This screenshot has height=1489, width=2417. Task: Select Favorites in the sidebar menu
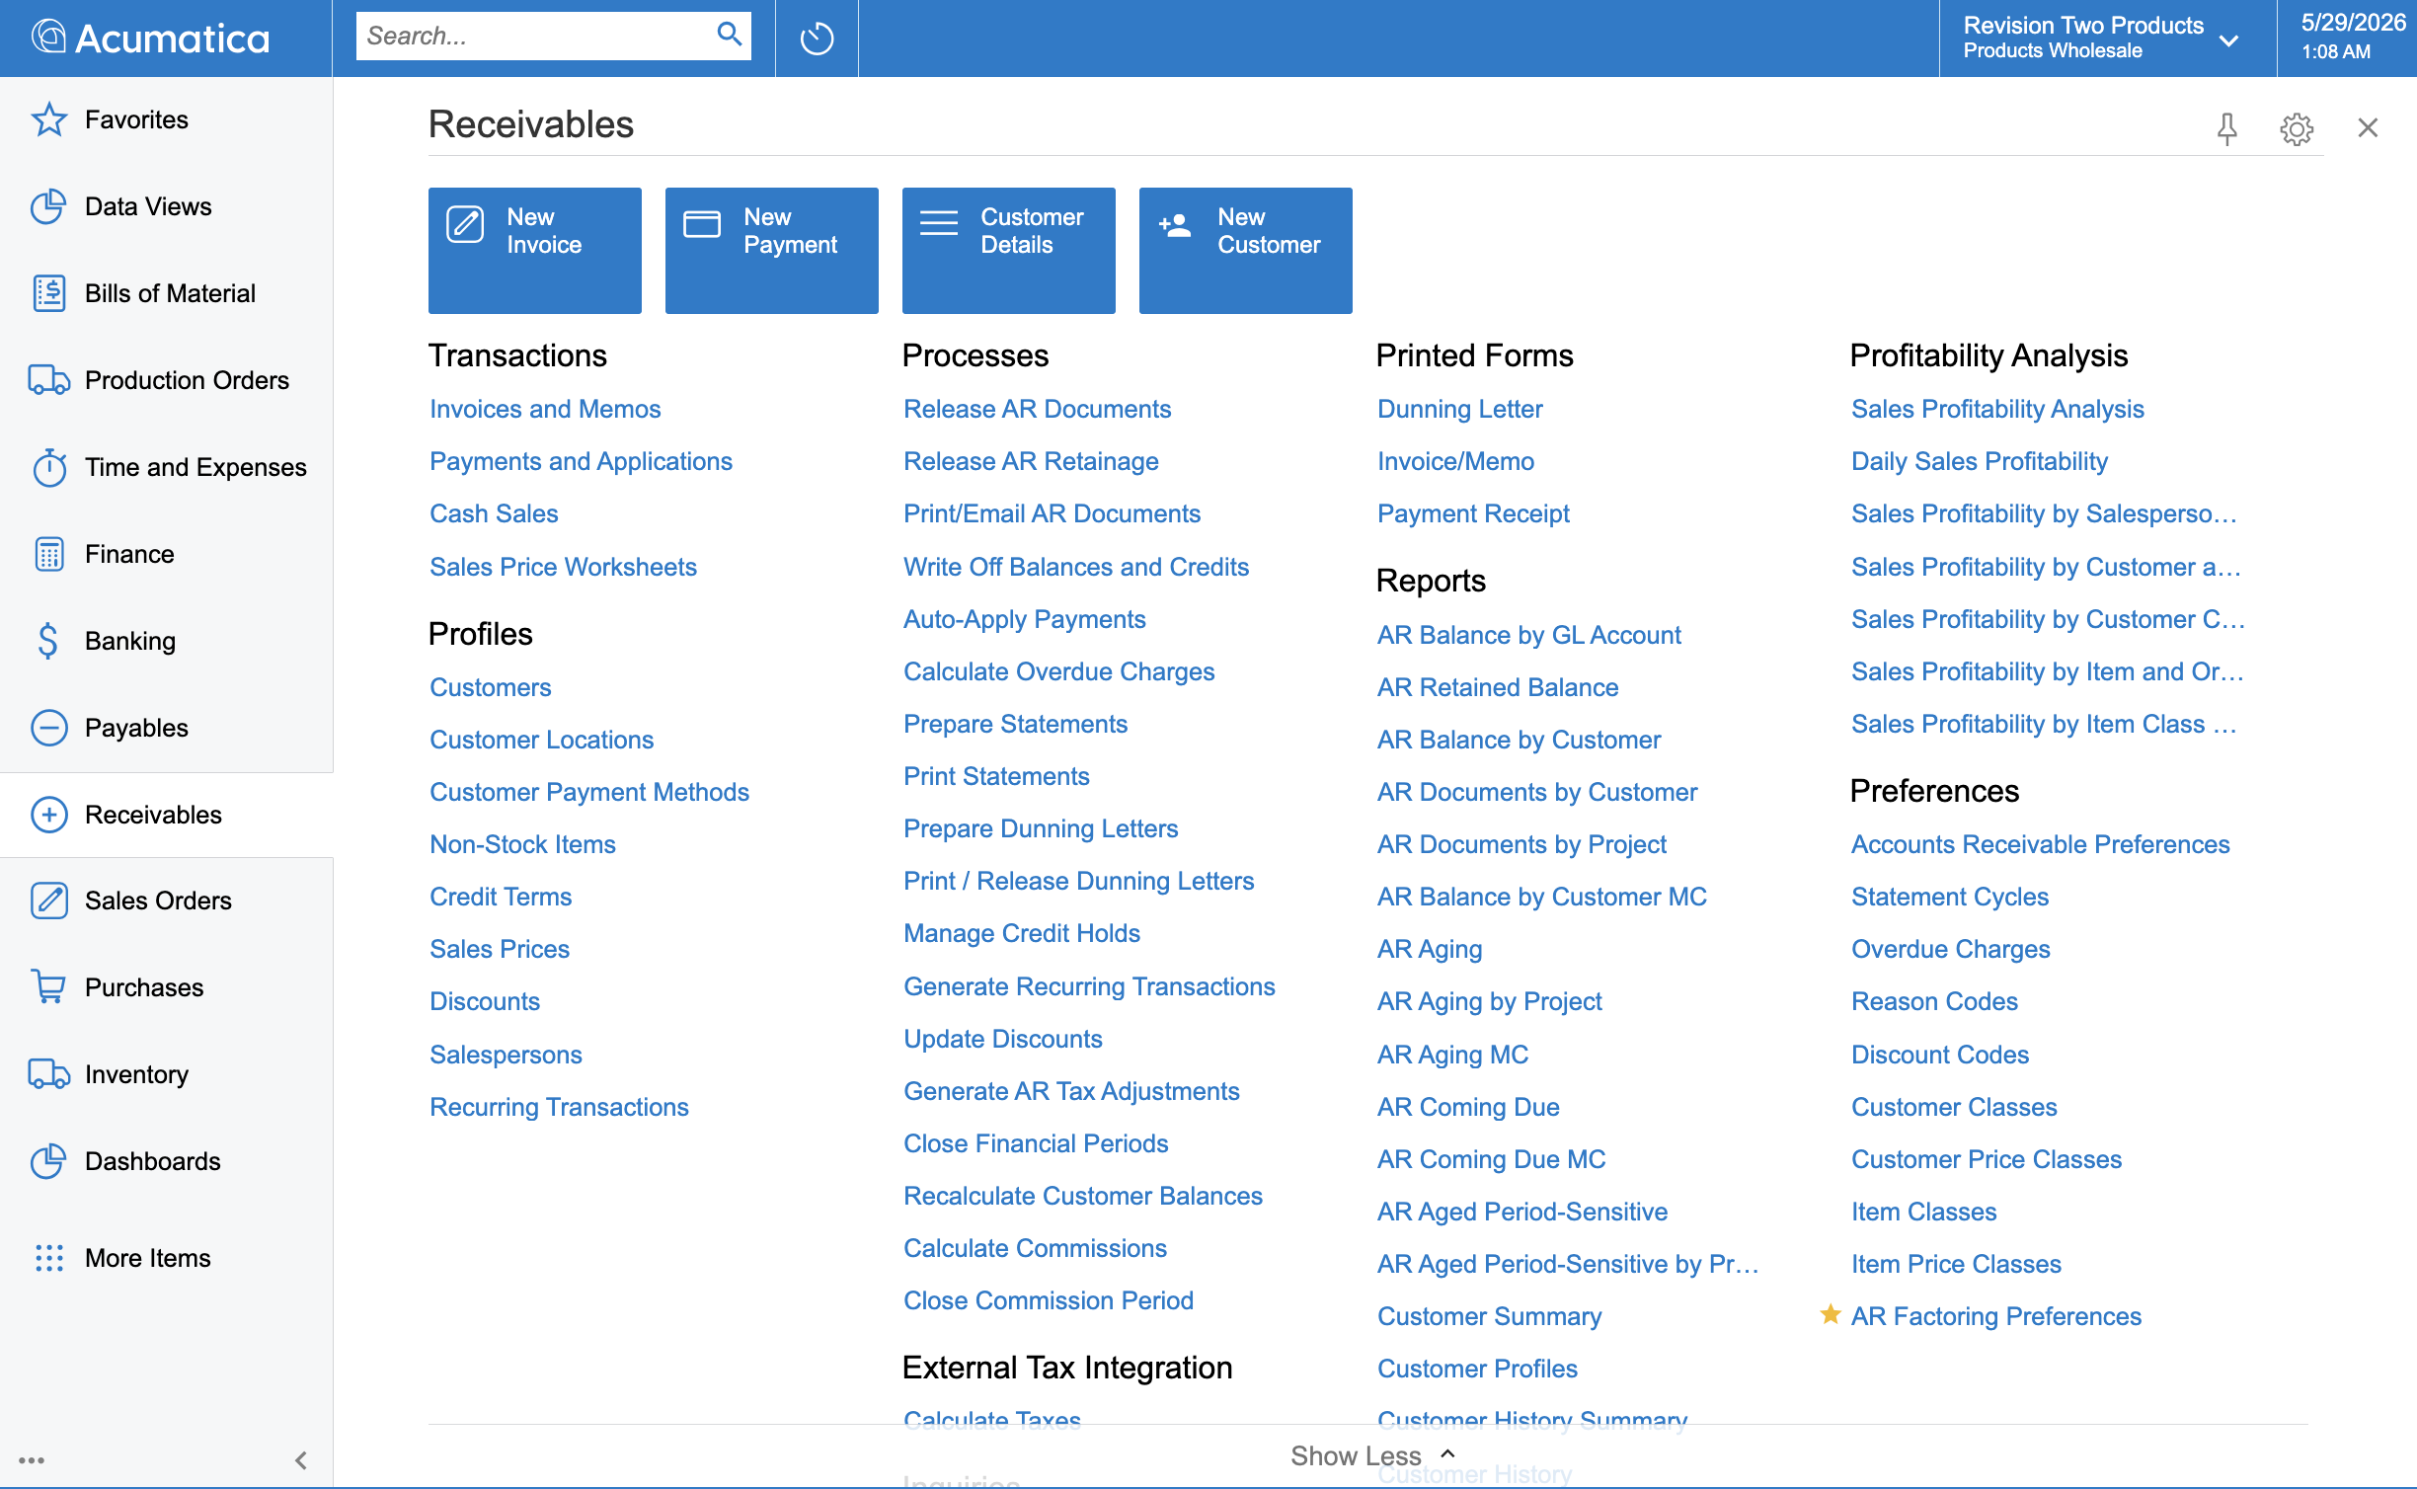[136, 119]
